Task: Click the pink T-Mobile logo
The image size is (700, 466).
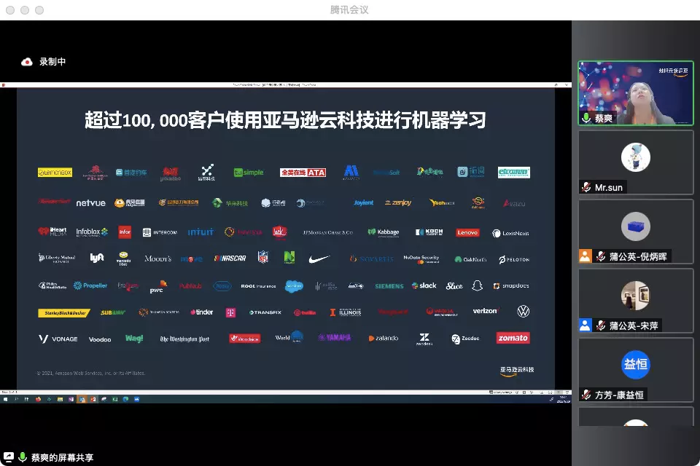Action: pyautogui.click(x=230, y=312)
